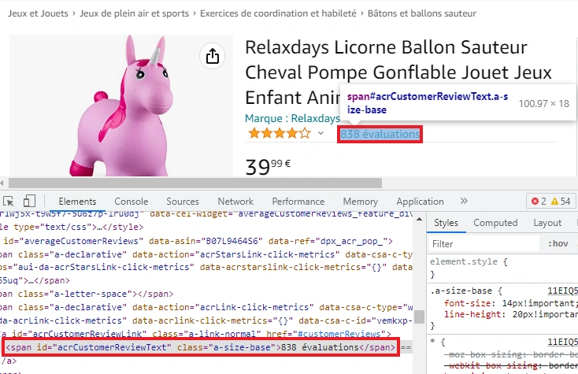Select the Memory tab
This screenshot has height=374, width=578.
[361, 202]
